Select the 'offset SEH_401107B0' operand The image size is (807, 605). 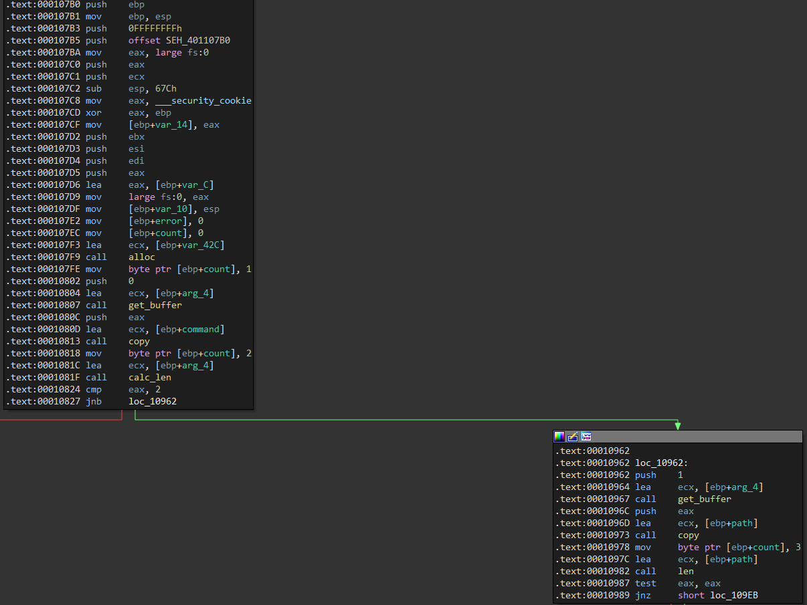coord(179,41)
